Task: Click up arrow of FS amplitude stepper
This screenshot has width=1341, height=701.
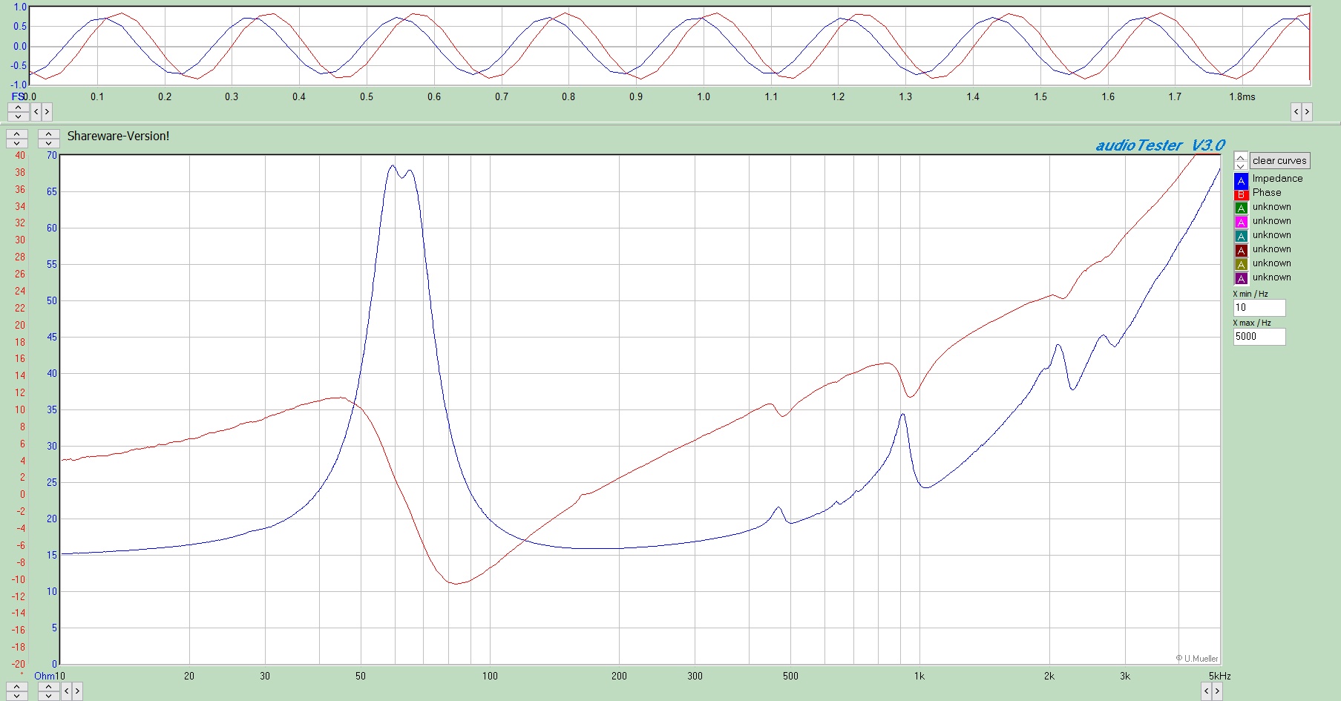Action: pyautogui.click(x=18, y=108)
